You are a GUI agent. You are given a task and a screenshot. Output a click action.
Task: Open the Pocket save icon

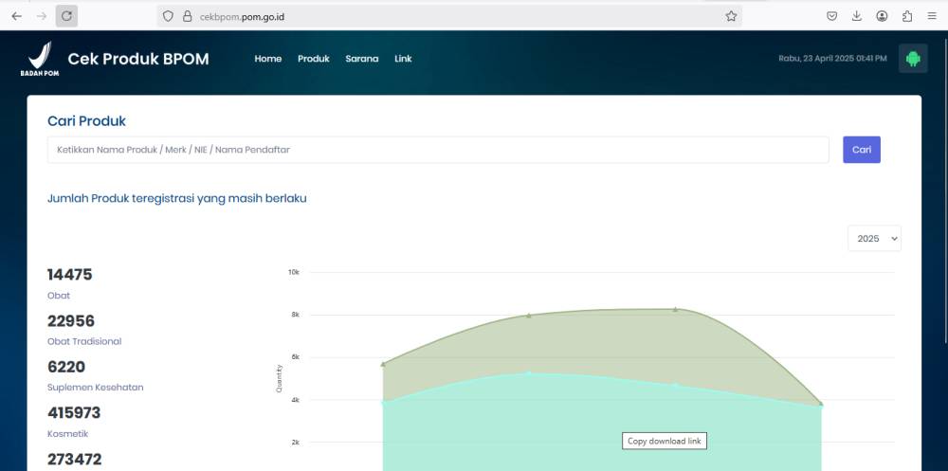[832, 16]
